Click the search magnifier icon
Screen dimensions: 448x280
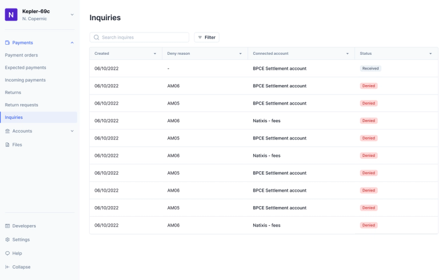(96, 38)
